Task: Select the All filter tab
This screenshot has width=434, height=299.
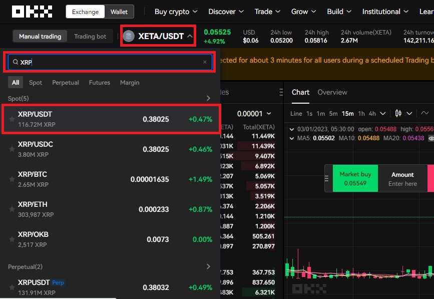Action: 16,83
